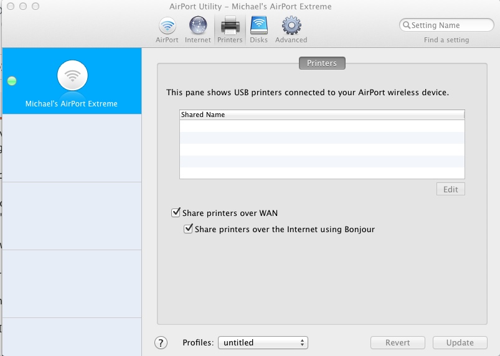Click the Edit button
Screen dimensions: 500x356
[x=451, y=189]
